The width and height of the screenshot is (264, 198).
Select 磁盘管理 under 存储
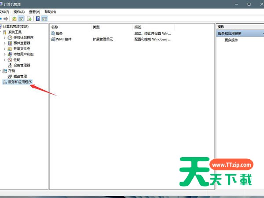coord(20,76)
